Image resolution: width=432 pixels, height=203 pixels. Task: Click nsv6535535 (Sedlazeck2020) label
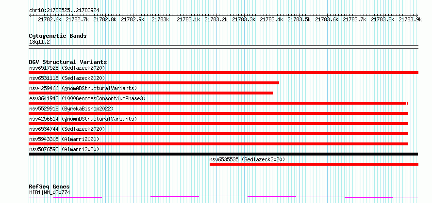(247, 159)
